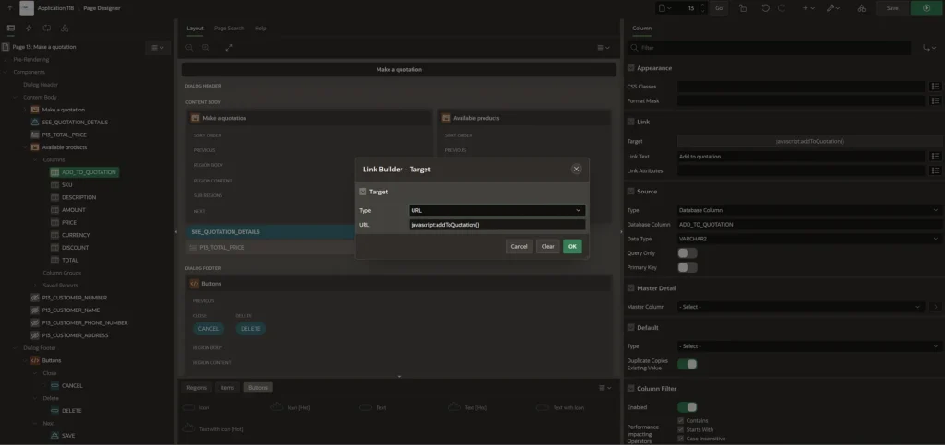Open the Master Column select list
The width and height of the screenshot is (945, 445).
pos(799,306)
